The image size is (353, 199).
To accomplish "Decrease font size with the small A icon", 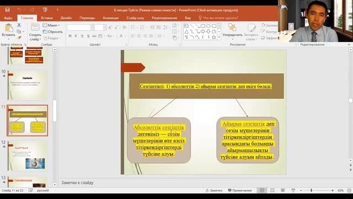I will (x=116, y=28).
